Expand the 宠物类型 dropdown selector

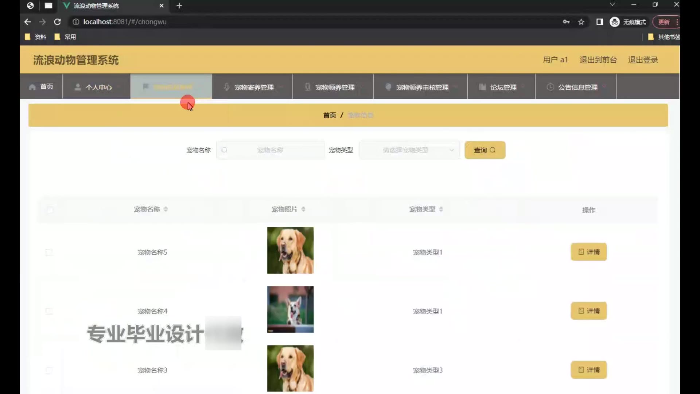(x=409, y=150)
